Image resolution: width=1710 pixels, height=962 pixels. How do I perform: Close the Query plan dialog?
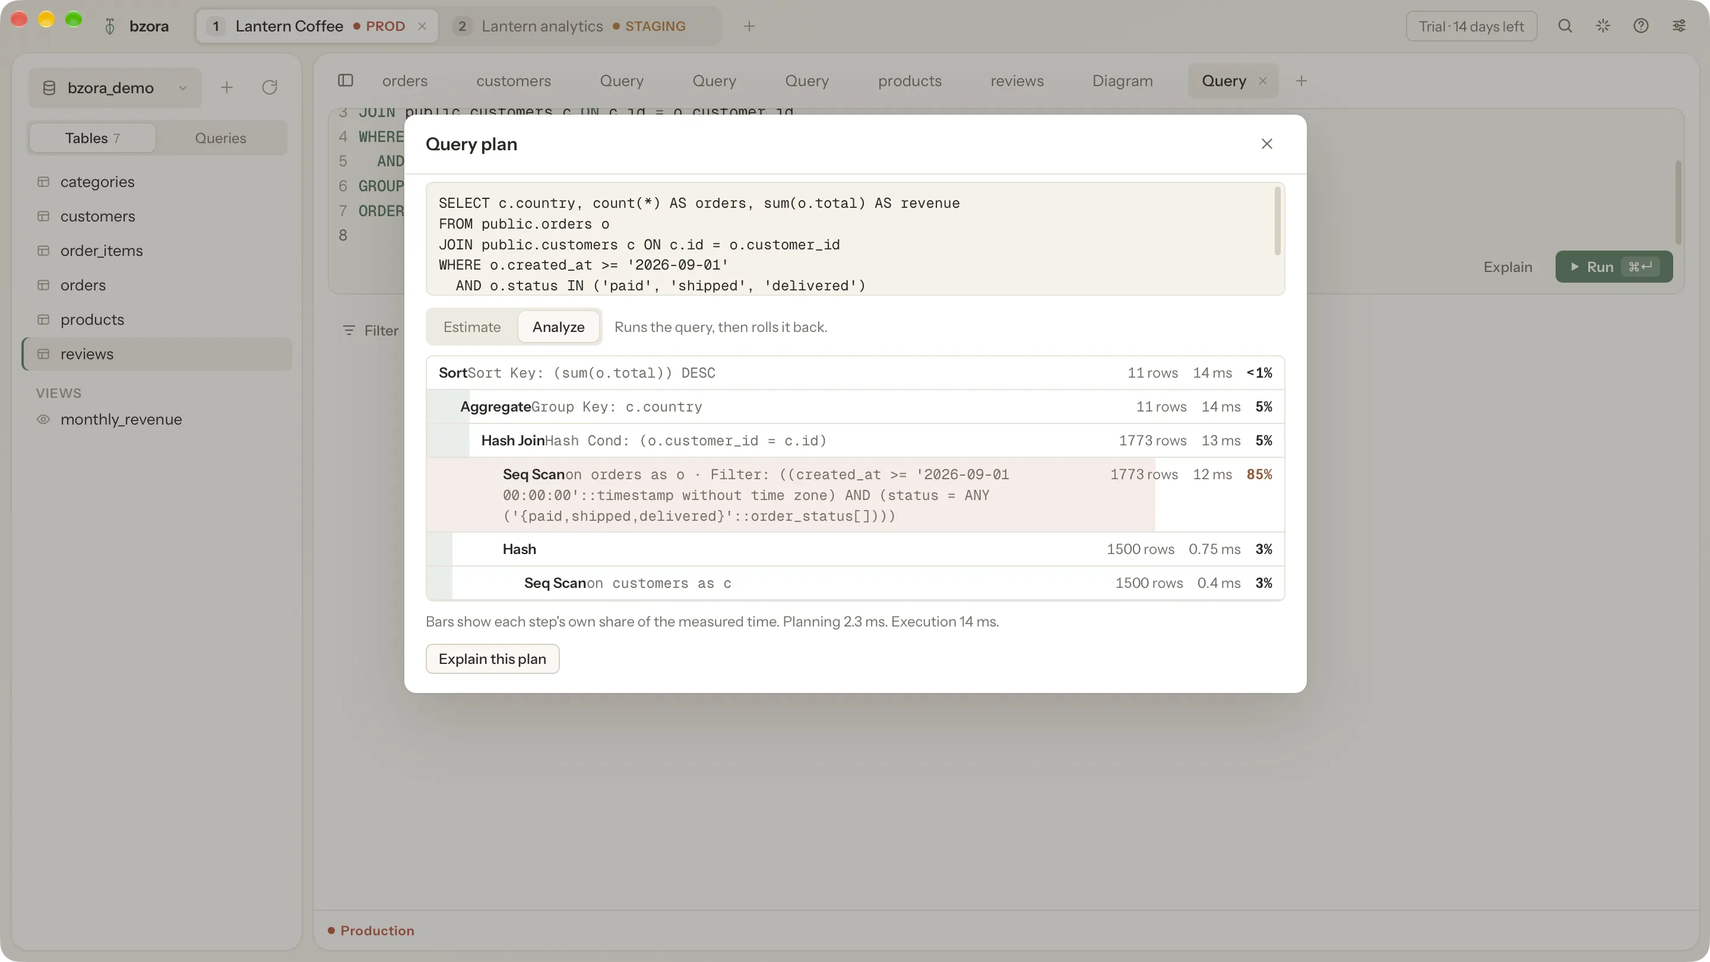point(1266,144)
